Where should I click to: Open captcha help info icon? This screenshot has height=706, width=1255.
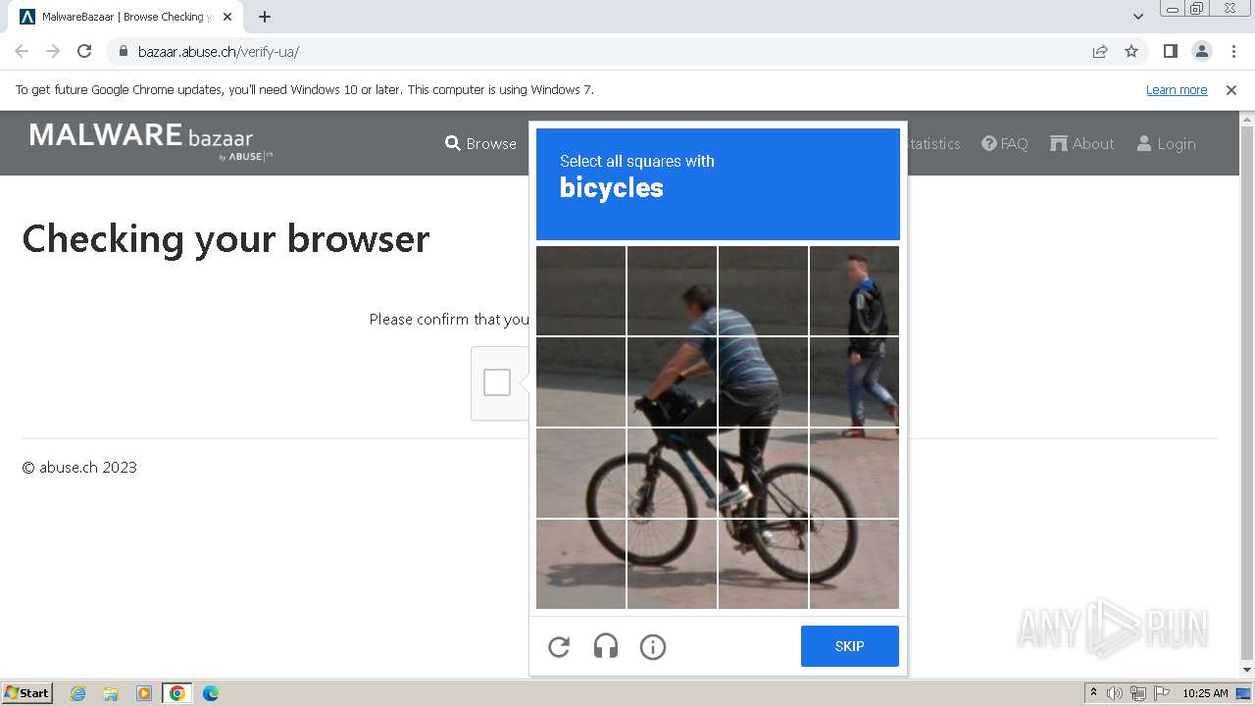653,647
